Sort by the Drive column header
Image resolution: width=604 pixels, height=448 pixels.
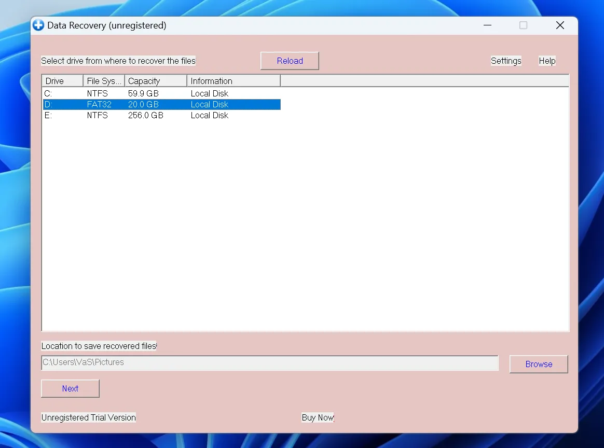[62, 81]
